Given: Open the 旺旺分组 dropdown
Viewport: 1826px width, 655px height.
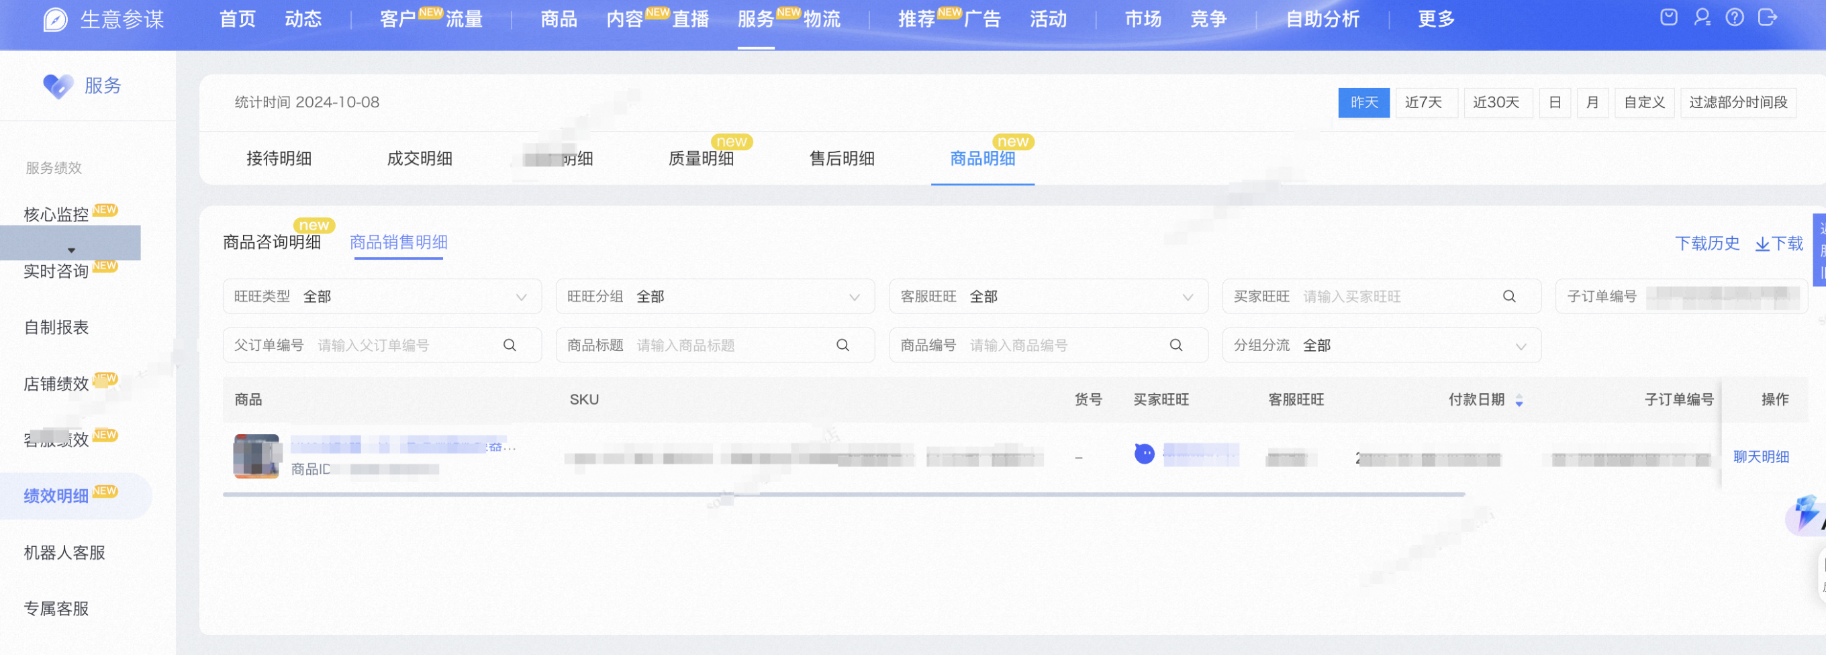Looking at the screenshot, I should click(x=715, y=297).
